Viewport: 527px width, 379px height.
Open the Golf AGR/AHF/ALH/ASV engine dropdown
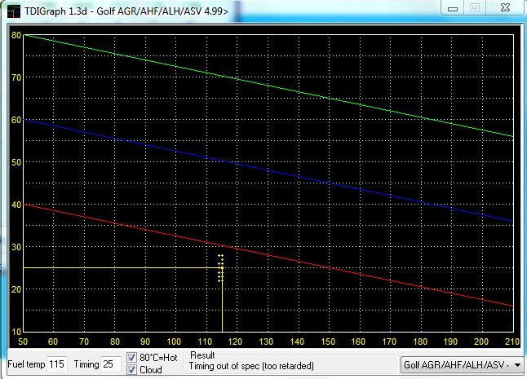coord(457,364)
